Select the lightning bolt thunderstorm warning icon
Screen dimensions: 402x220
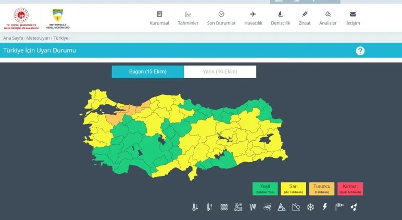[325, 207]
